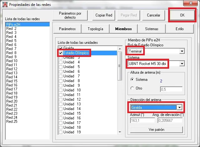Open the Rol dropdown showing Terminal
The width and height of the screenshot is (200, 147).
point(182,51)
